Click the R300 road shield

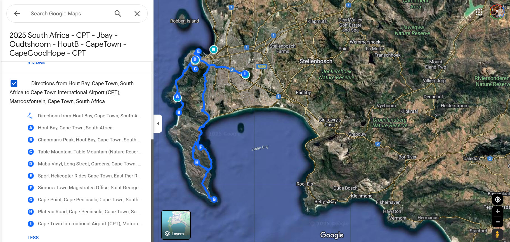click(261, 67)
